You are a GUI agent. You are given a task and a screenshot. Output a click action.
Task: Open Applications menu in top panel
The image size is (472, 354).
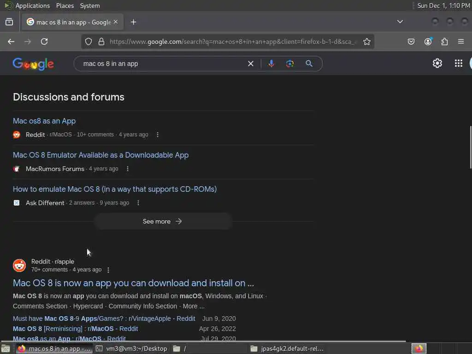point(33,6)
